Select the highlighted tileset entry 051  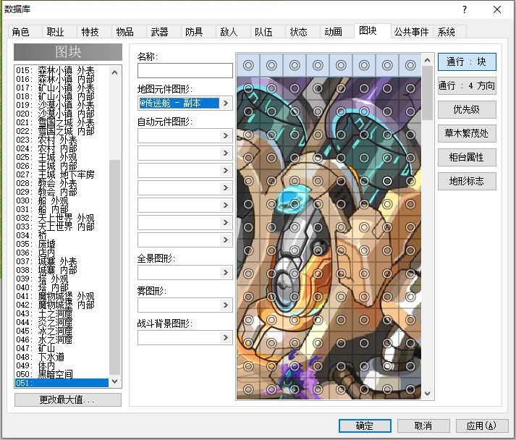pos(62,383)
